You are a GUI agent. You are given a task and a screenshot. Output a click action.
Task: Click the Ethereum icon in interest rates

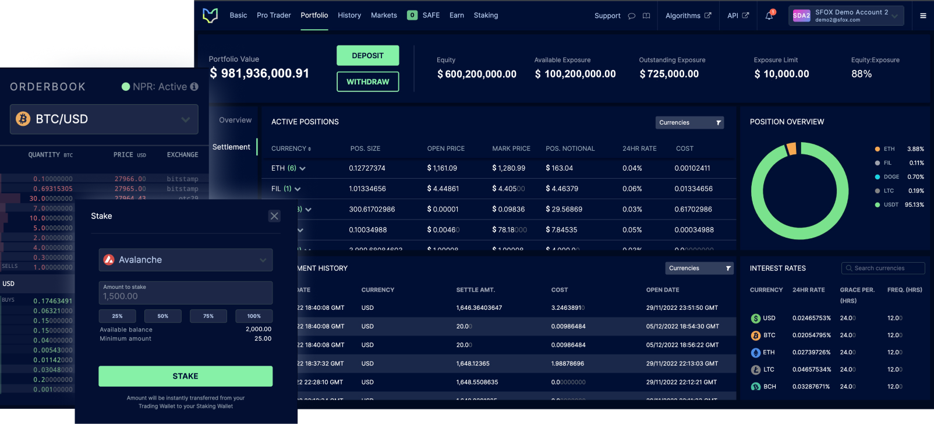click(x=756, y=352)
